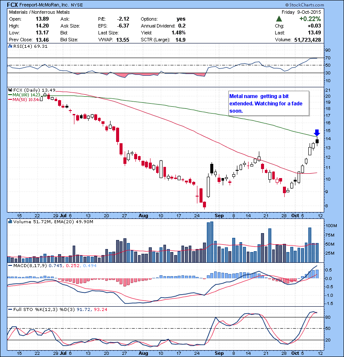Click the Low value 13.17

(42, 33)
